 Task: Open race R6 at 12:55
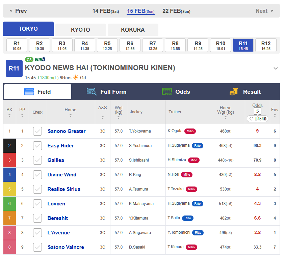coord(130,46)
